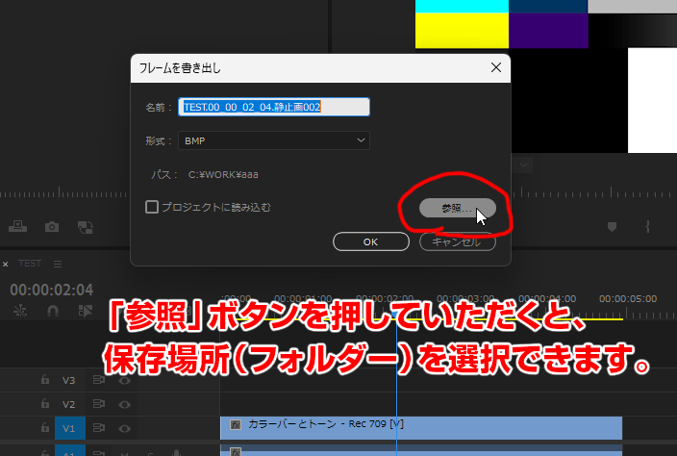Image resolution: width=677 pixels, height=456 pixels.
Task: Enable the プロジェクトに読み込む checkbox
Action: tap(152, 207)
